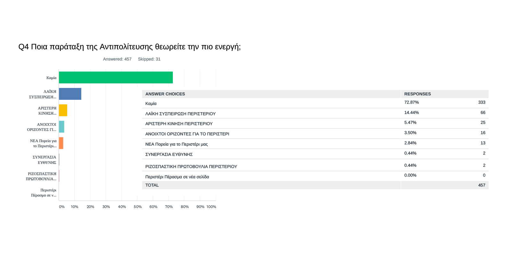Click ΑΡΙΣΤΕΡΗ ΚΙΝΗΣΗ ΠΕΡΙΣΤΕΡΙΟΥ in the table
Viewport: 512px width, 256px height.
point(179,124)
